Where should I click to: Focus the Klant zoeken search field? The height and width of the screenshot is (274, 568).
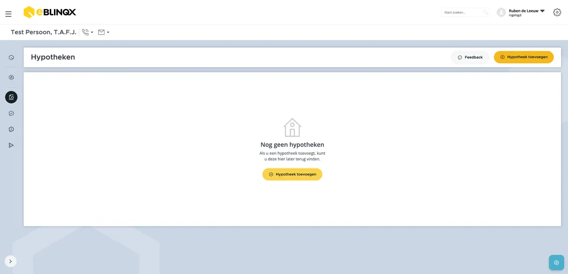pyautogui.click(x=466, y=12)
